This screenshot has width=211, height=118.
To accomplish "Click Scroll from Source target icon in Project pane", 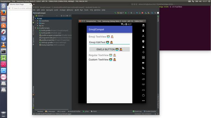I will coord(61,16).
